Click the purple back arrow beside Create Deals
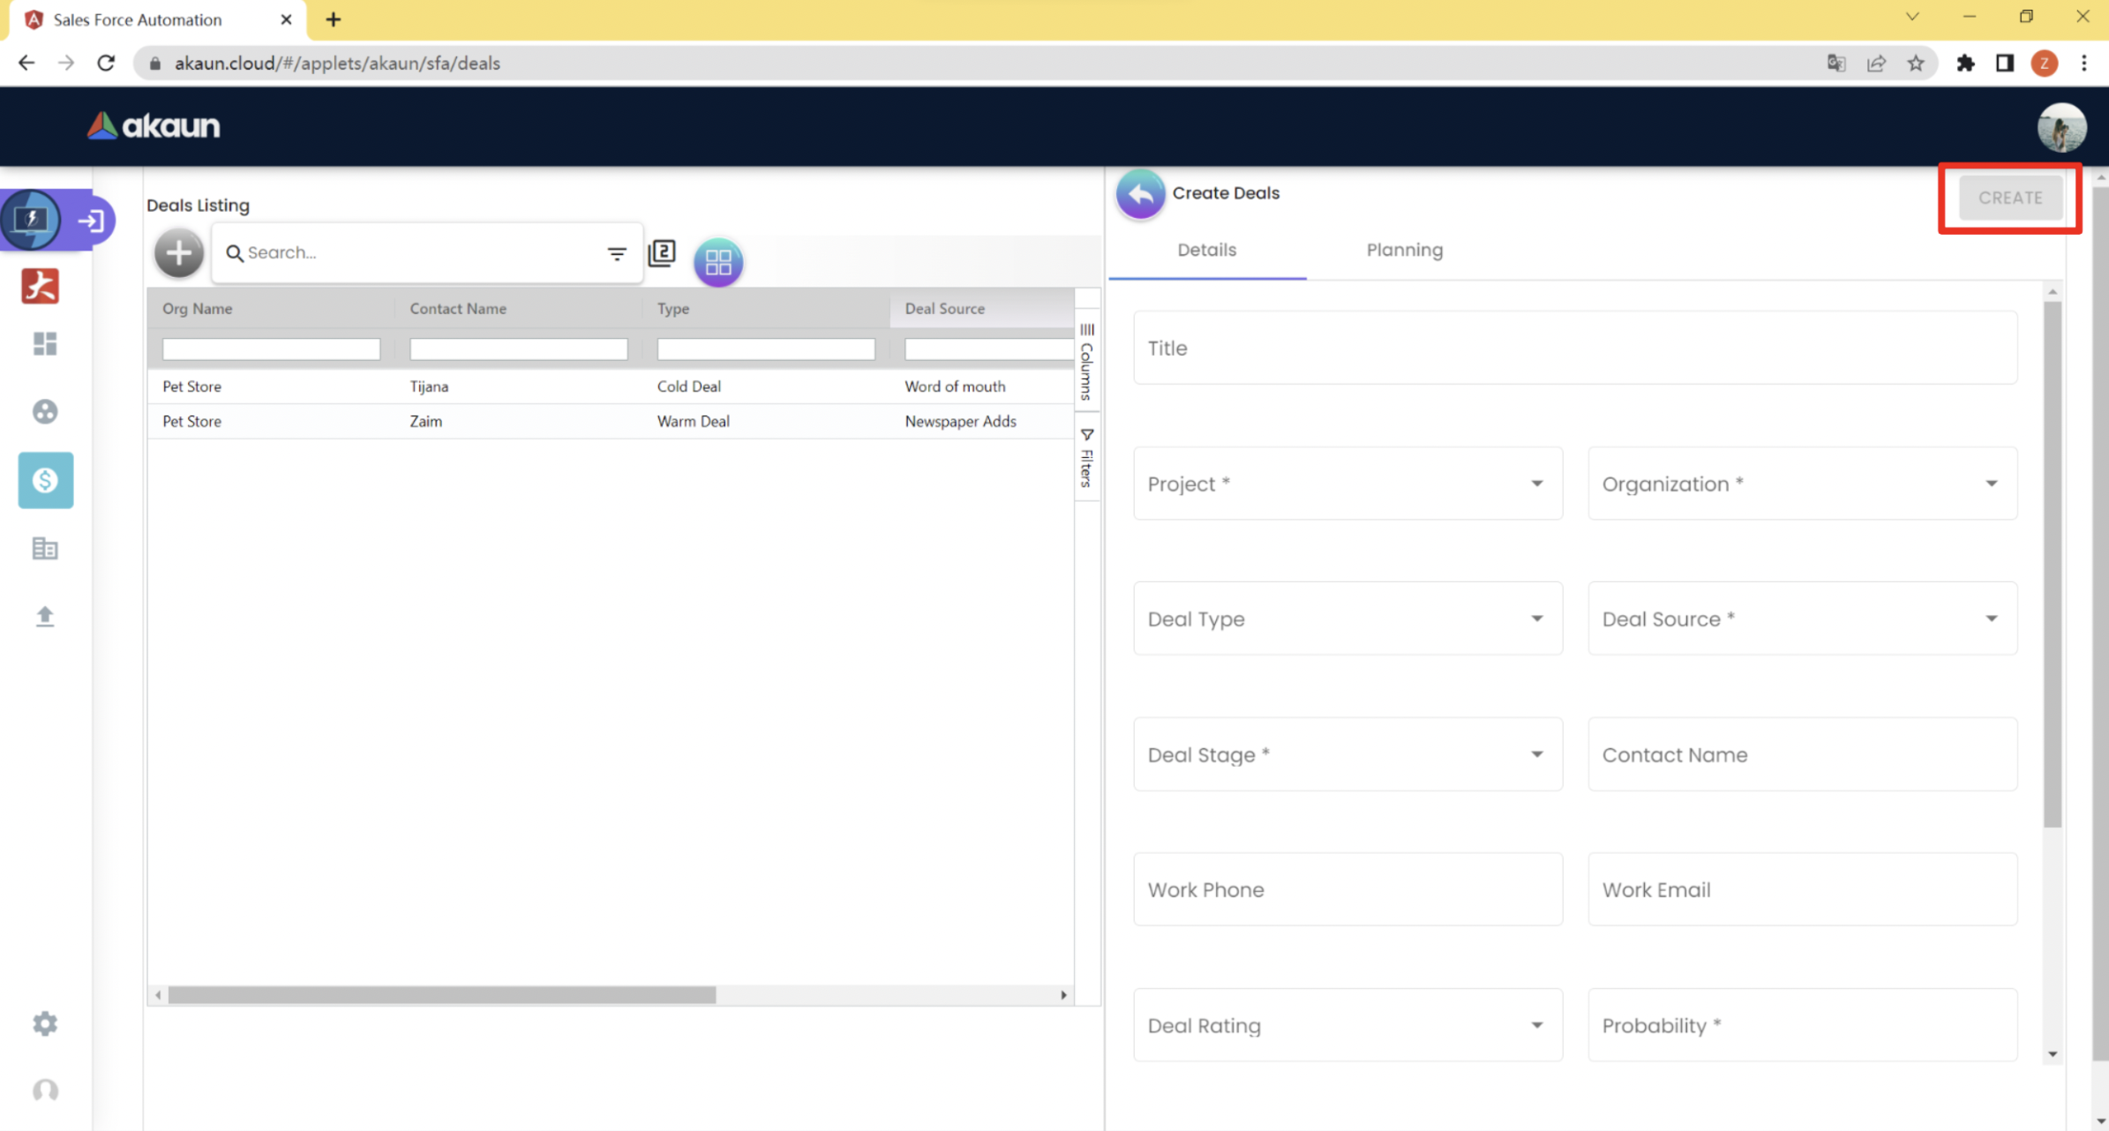The image size is (2109, 1131). [1140, 193]
